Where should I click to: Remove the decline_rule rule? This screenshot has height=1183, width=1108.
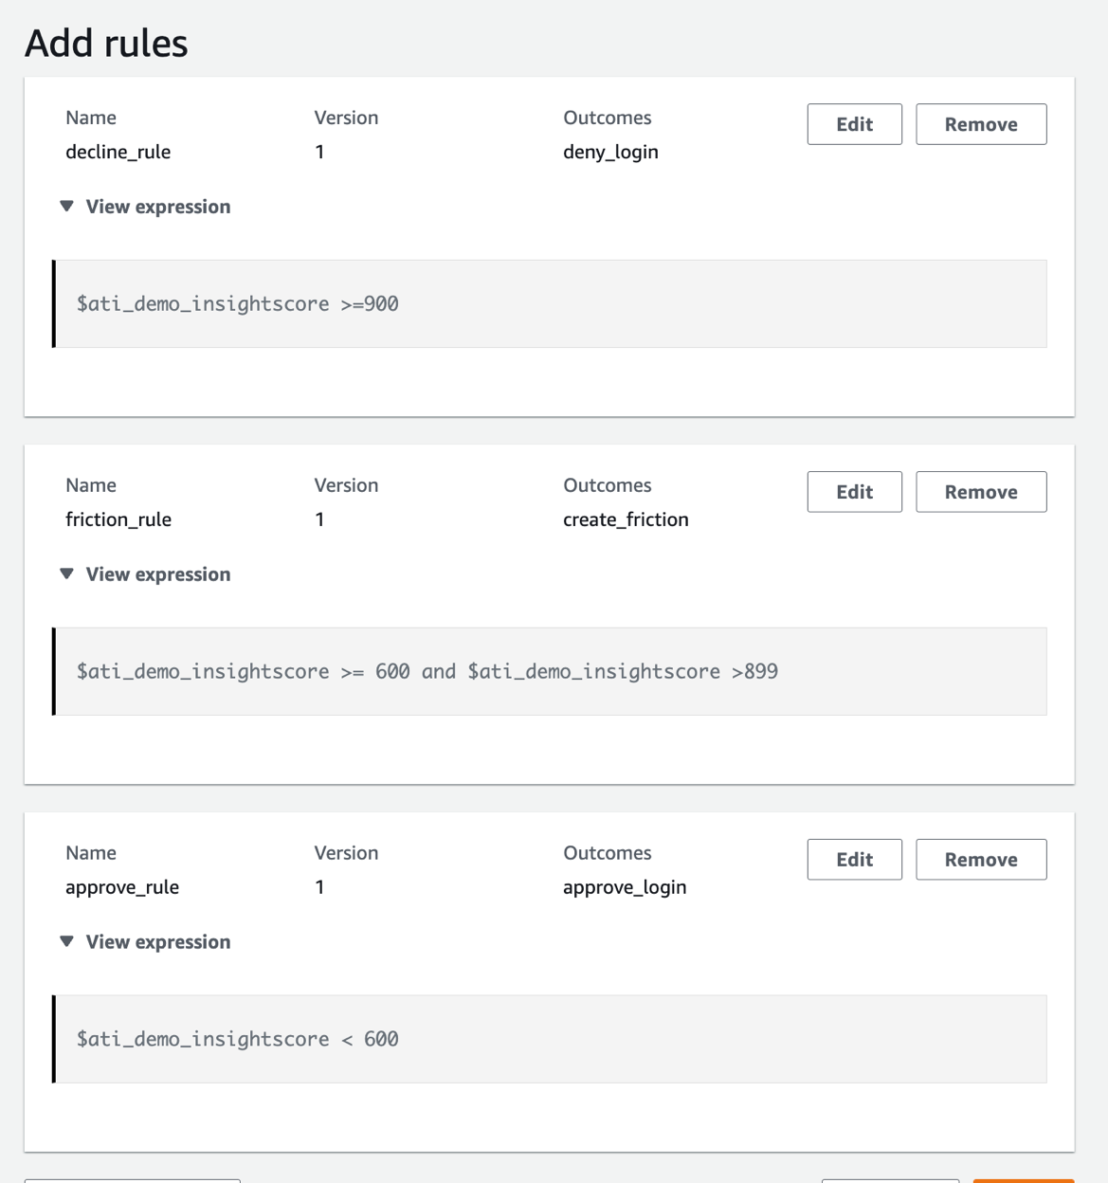980,124
